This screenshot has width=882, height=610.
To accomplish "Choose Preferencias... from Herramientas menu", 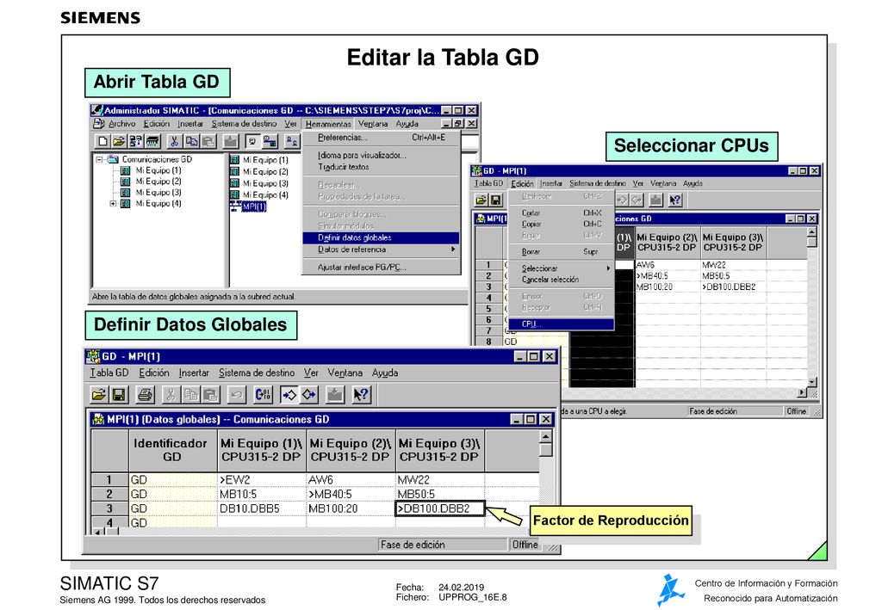I will click(381, 138).
